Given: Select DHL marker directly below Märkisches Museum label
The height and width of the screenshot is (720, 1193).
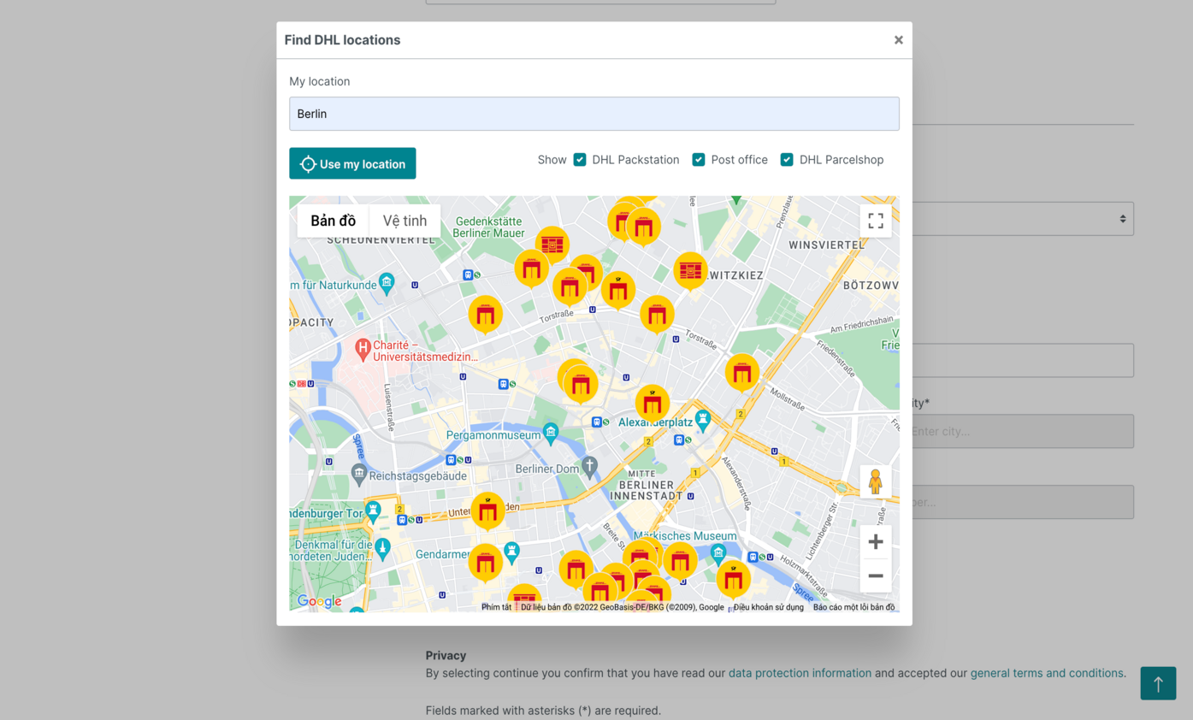Looking at the screenshot, I should click(x=680, y=561).
